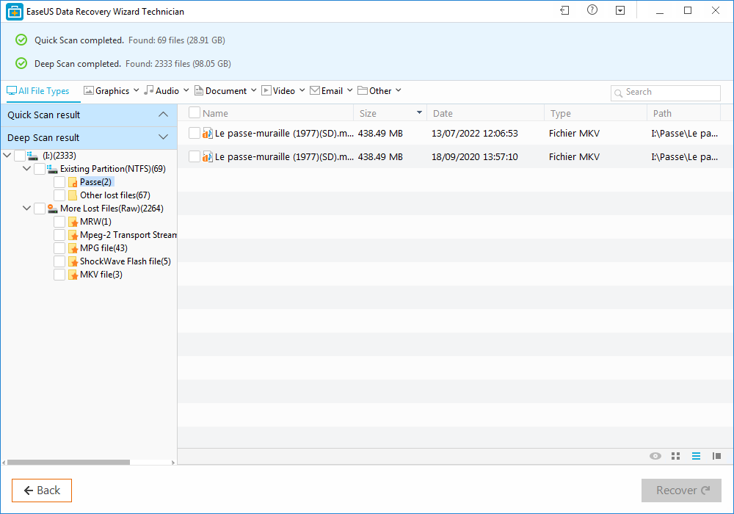The image size is (734, 514).
Task: Sort by the Date column header
Action: [x=485, y=113]
